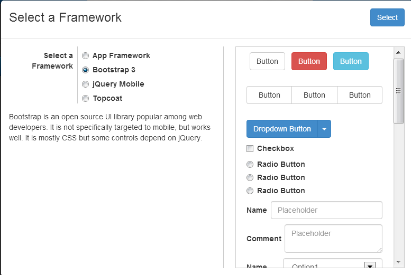The image size is (411, 275).
Task: Focus the Name placeholder text field
Action: pyautogui.click(x=326, y=210)
